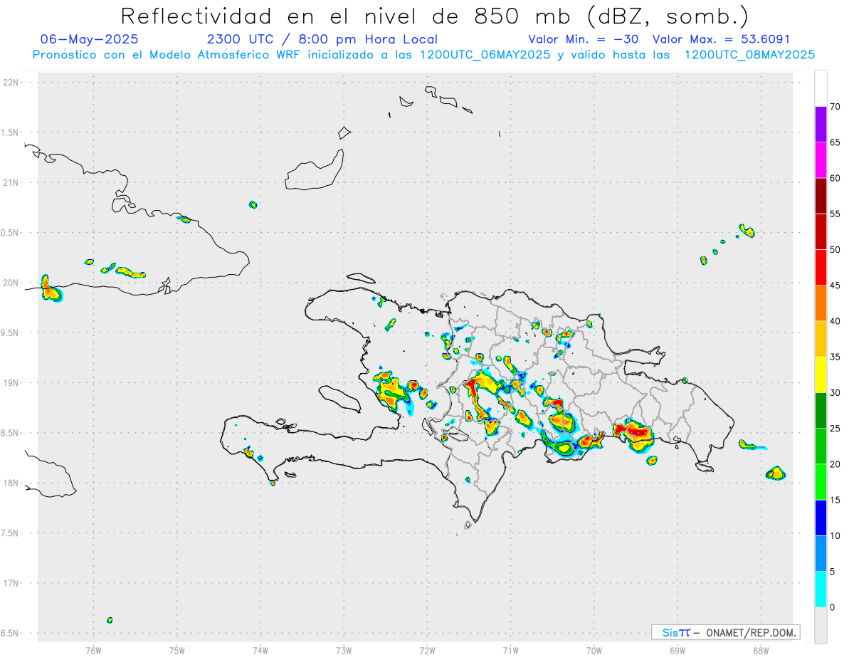Click the '72W' longitude label
The width and height of the screenshot is (854, 660).
click(x=427, y=651)
